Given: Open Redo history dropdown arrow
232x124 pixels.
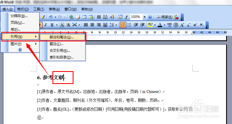Looking at the screenshot, I should (65, 17).
